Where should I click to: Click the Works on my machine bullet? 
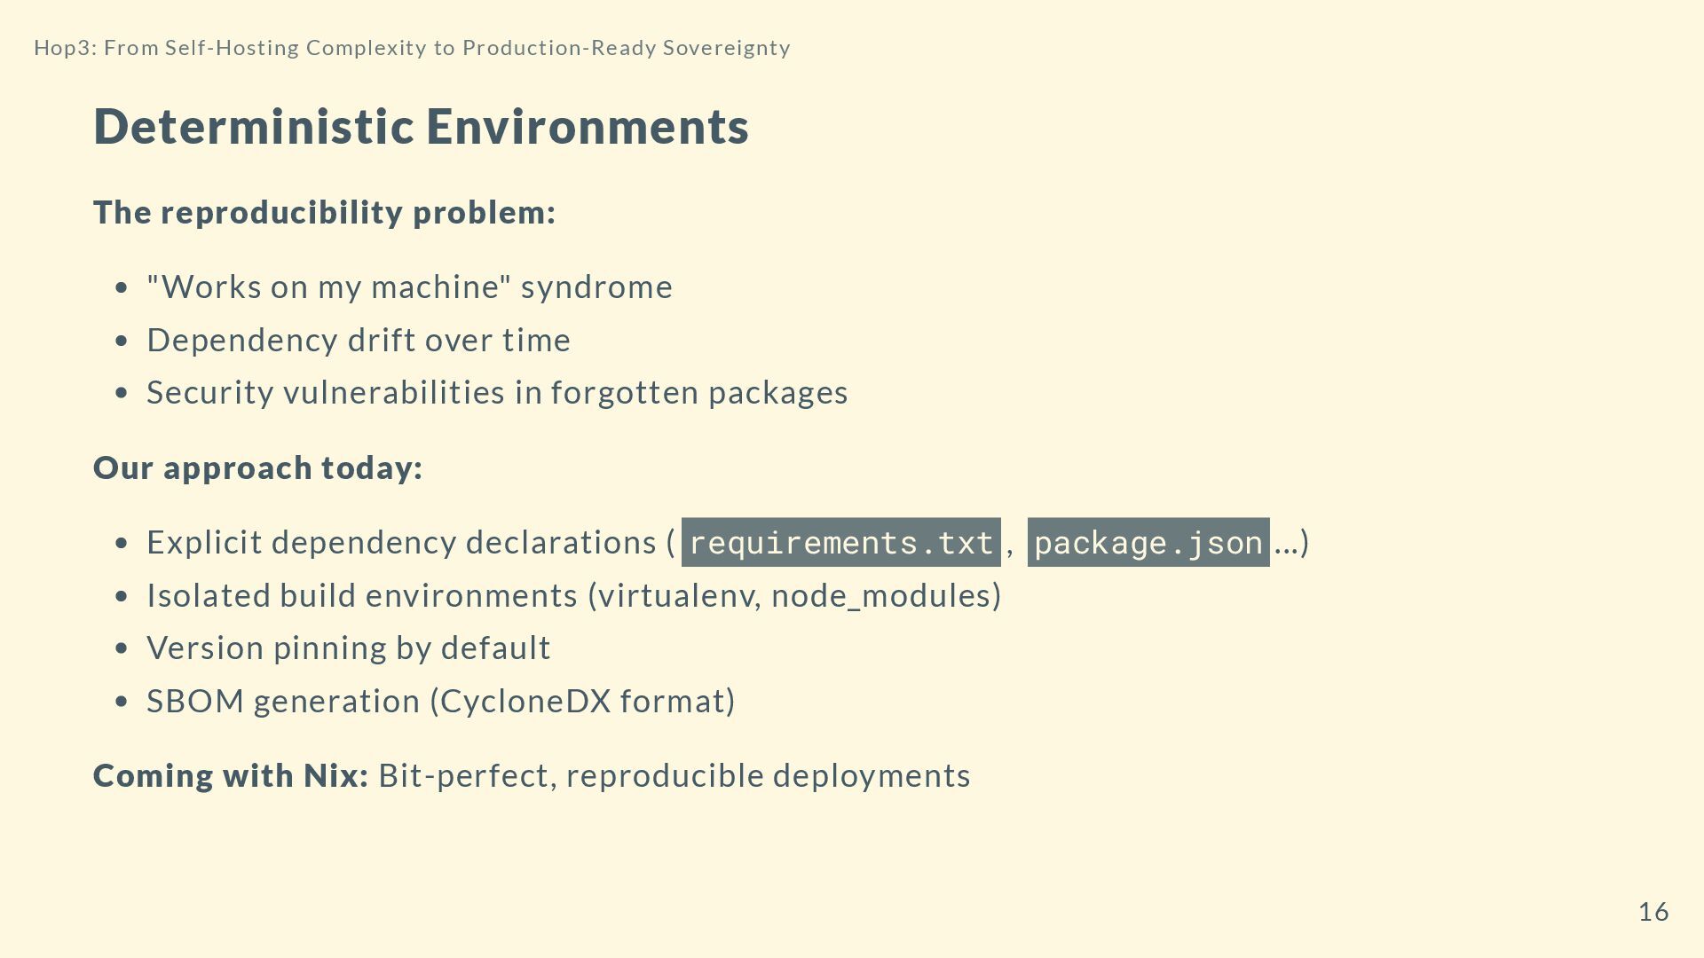tap(409, 287)
